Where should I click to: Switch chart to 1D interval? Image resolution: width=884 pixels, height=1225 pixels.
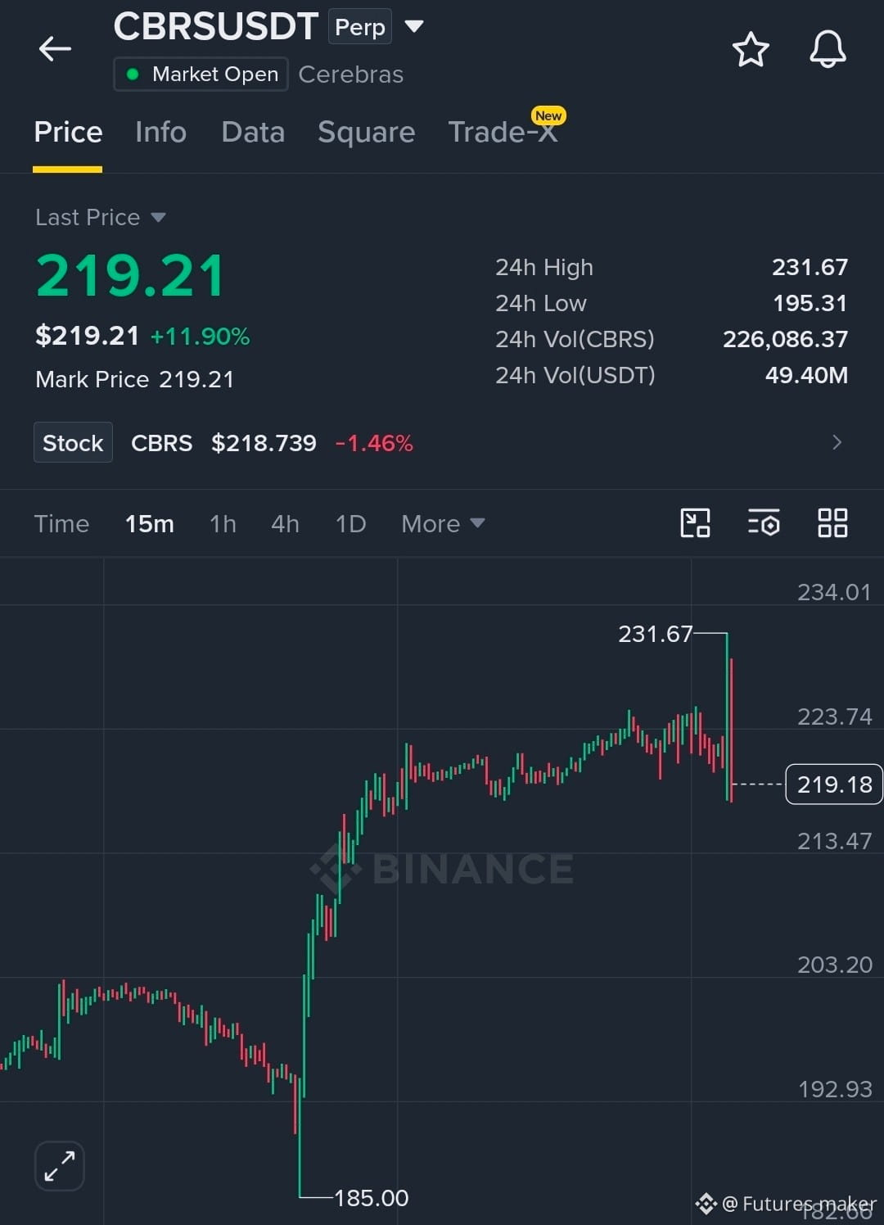[x=350, y=523]
